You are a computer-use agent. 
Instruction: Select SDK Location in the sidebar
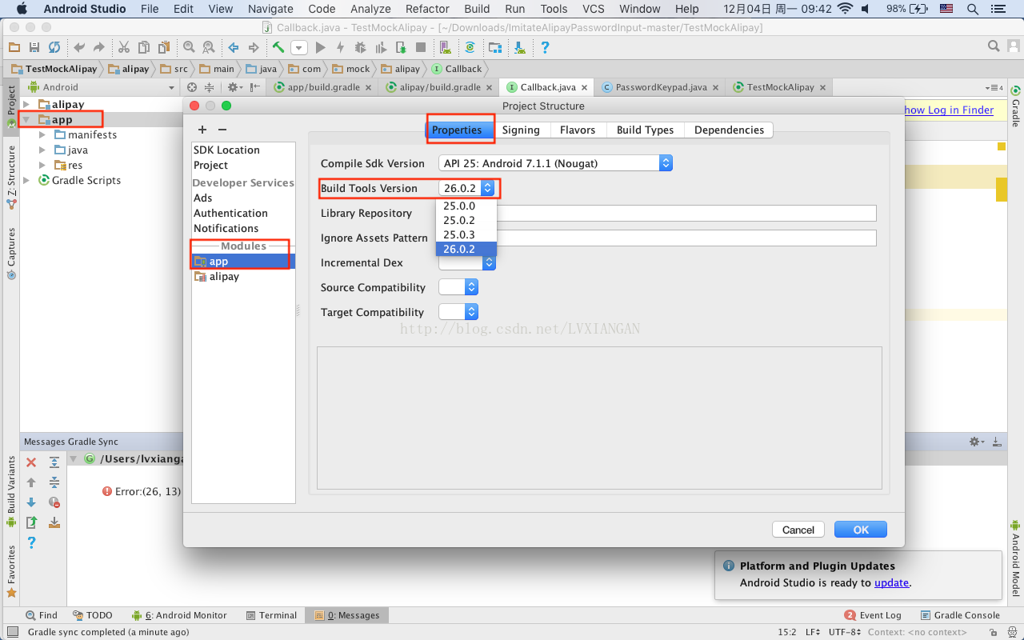[226, 150]
